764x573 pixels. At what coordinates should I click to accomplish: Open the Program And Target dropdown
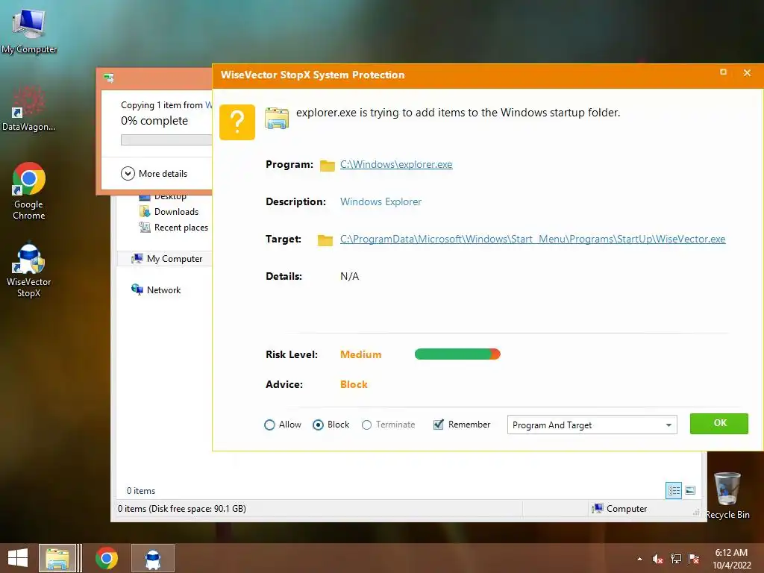[592, 425]
